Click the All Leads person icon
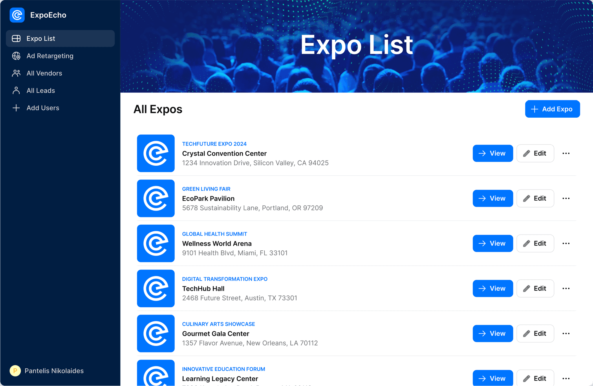The height and width of the screenshot is (386, 593). [16, 91]
